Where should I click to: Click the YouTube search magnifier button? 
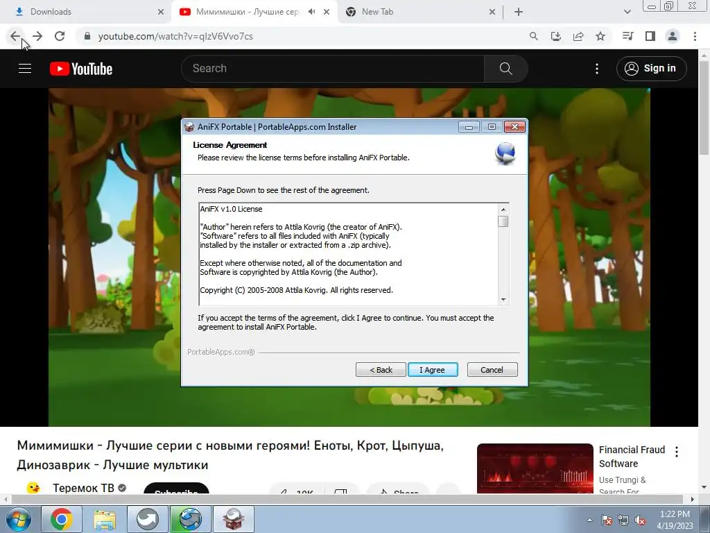(x=505, y=69)
